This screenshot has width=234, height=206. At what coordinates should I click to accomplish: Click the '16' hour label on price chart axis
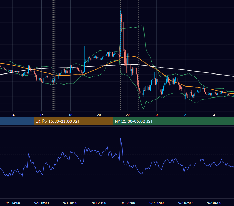(42, 115)
